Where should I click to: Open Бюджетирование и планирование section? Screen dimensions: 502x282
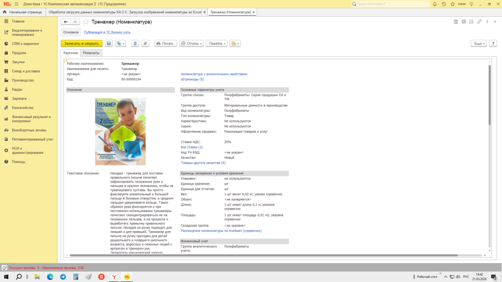click(27, 33)
